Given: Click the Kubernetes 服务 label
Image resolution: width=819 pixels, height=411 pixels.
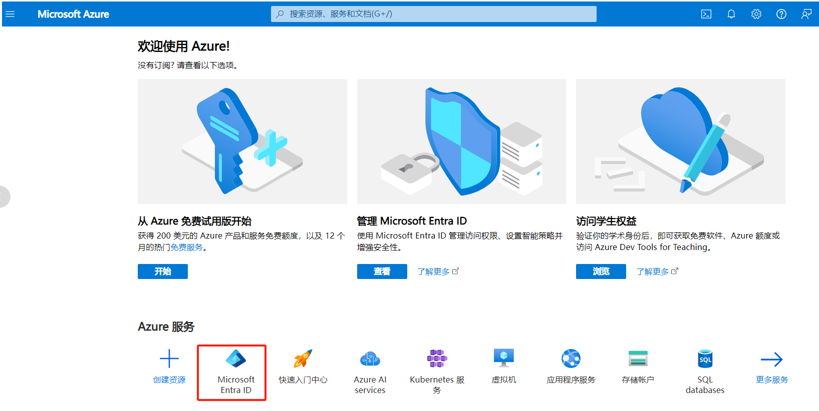Looking at the screenshot, I should click(x=437, y=385).
